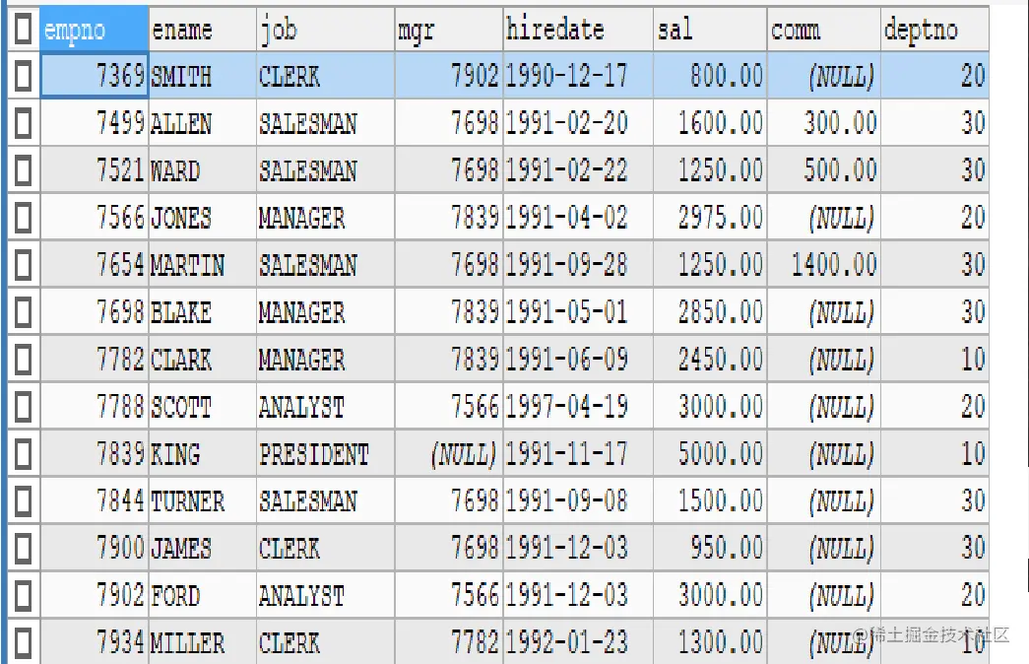Screen dimensions: 1029x664
Task: Check the row checkbox for JONES
Action: 23,218
